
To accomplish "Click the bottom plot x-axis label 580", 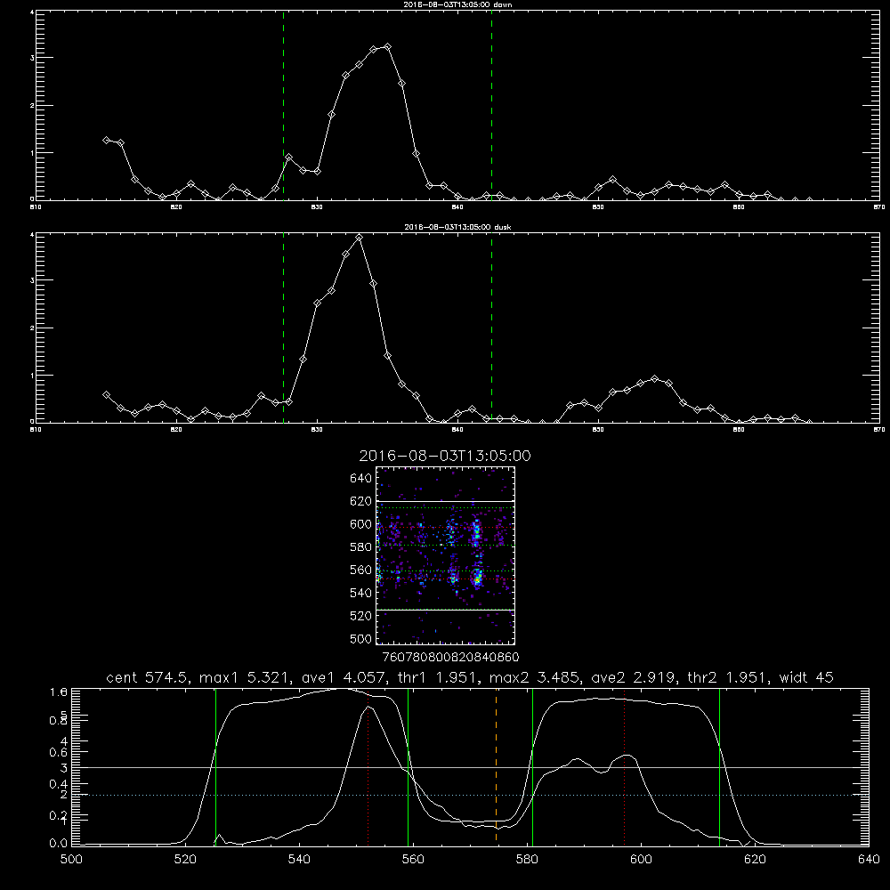I will 527,860.
